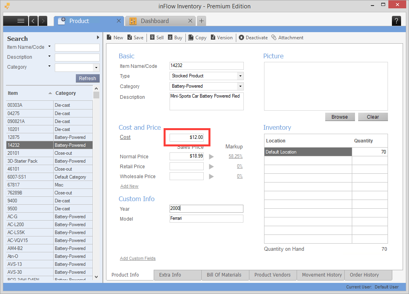
Task: Click the Cost link label
Action: (125, 137)
